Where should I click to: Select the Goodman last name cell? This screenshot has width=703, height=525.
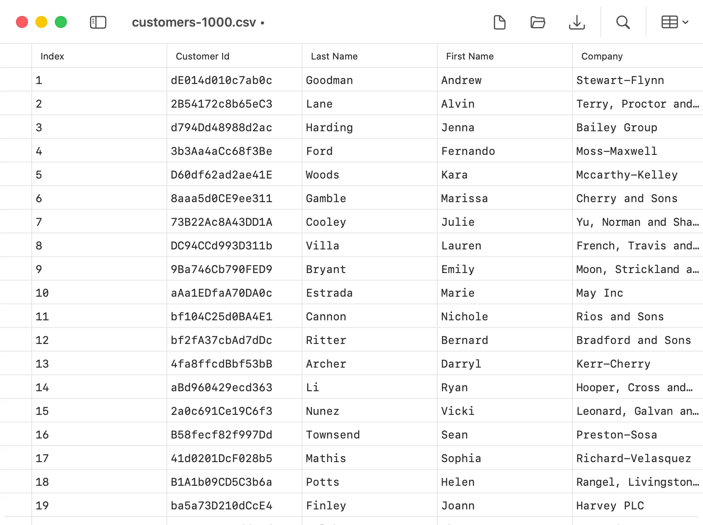(x=370, y=80)
